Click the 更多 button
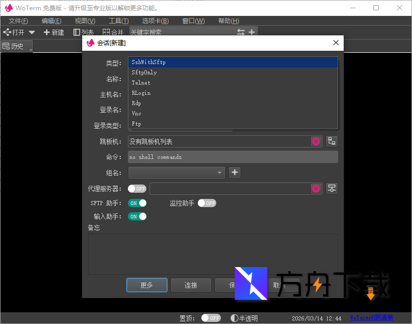The height and width of the screenshot is (324, 412). pyautogui.click(x=146, y=285)
